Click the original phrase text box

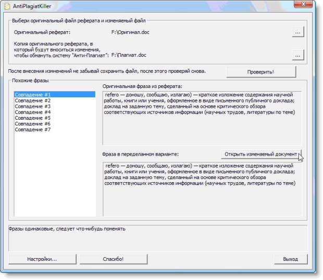point(202,118)
